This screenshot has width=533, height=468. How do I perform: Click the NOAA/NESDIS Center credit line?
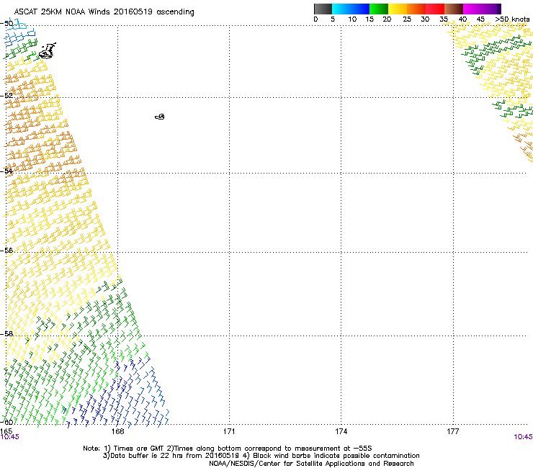pyautogui.click(x=311, y=464)
